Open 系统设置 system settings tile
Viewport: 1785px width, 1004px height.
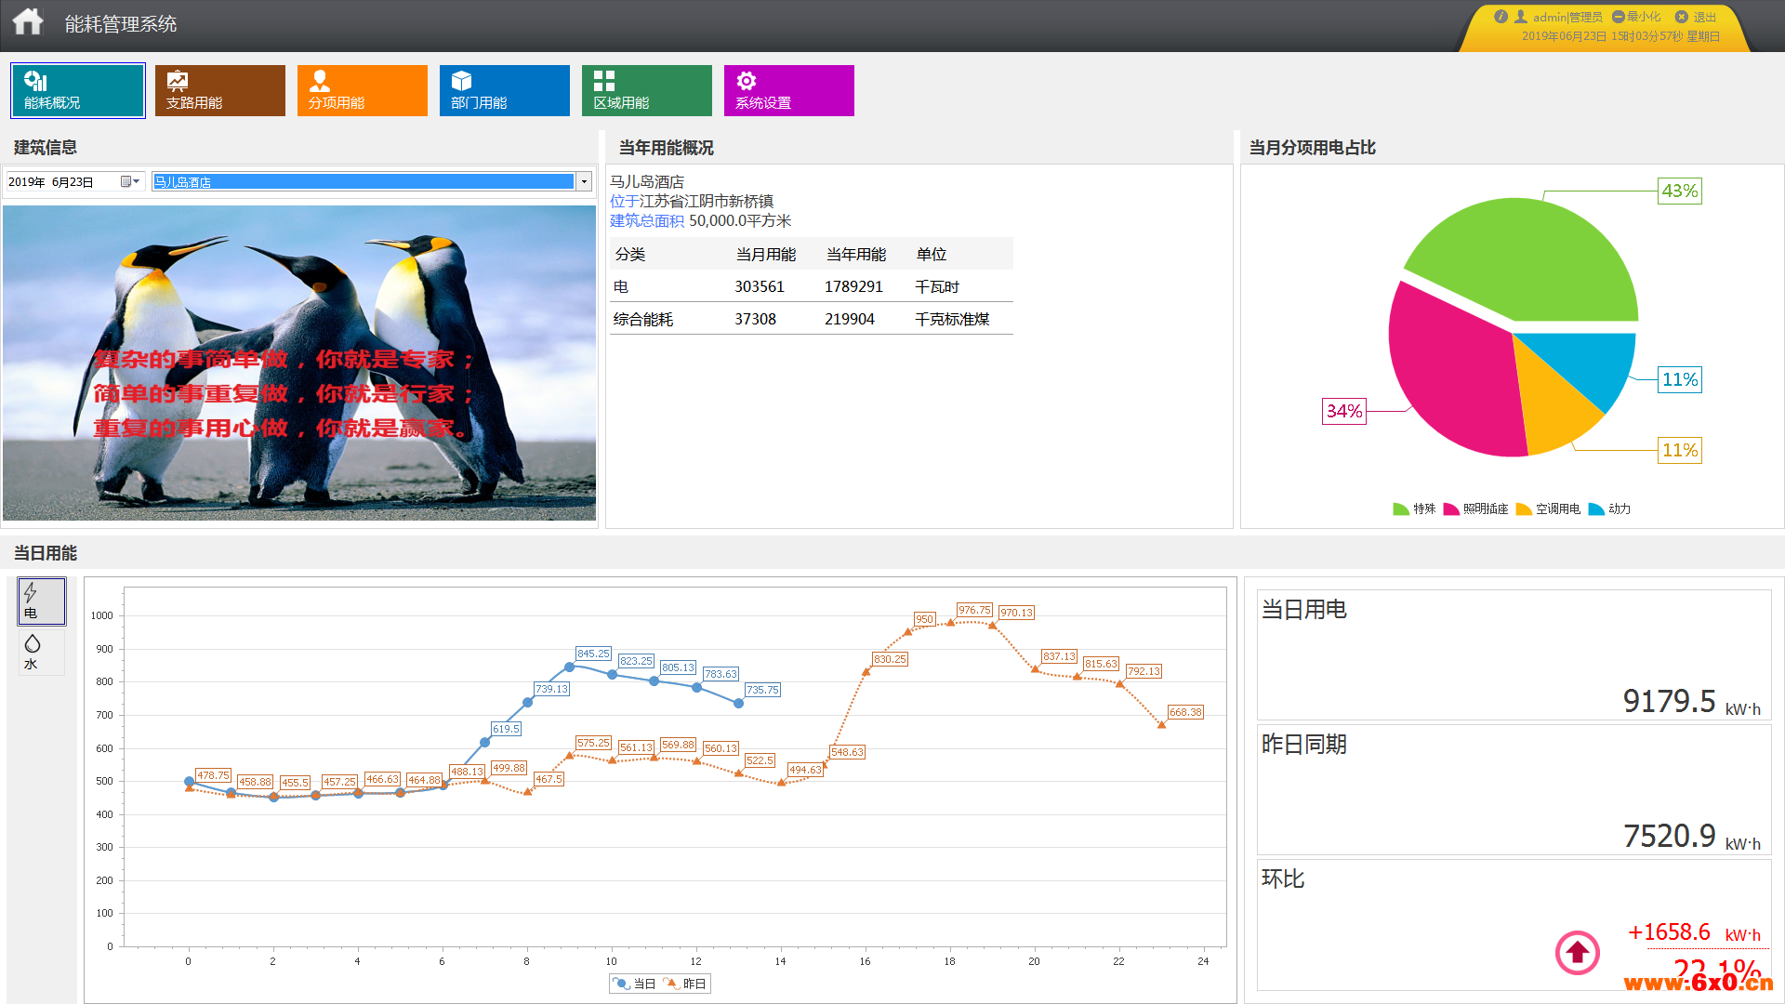[x=788, y=90]
